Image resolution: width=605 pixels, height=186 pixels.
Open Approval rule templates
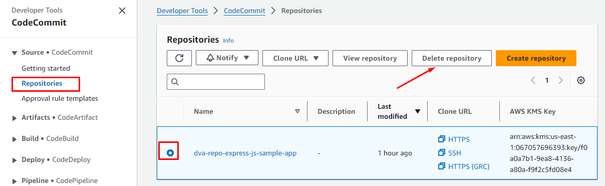[60, 98]
